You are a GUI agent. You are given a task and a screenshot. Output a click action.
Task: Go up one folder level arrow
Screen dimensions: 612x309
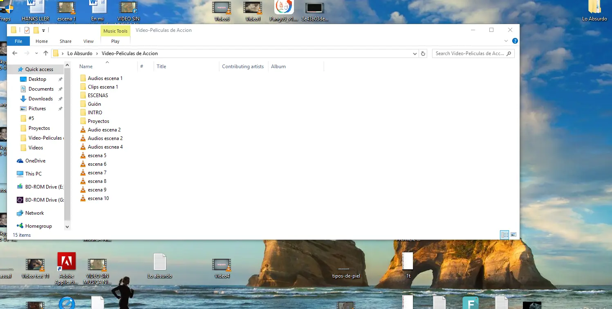point(46,53)
